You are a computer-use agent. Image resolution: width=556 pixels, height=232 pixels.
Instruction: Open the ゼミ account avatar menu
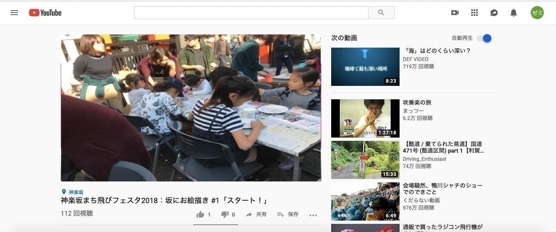(x=537, y=13)
